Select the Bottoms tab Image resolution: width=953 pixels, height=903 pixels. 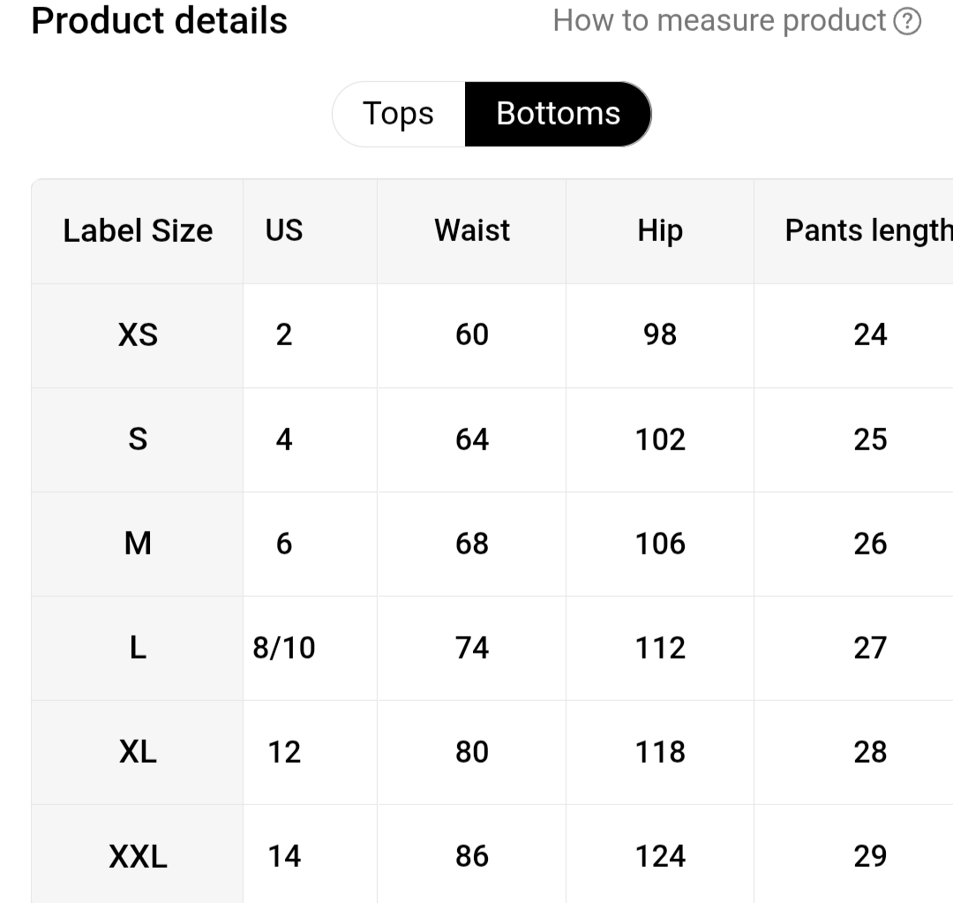(x=558, y=114)
